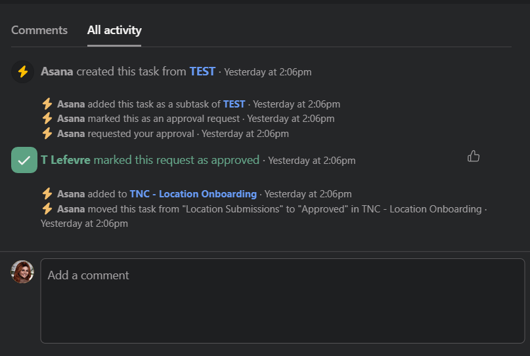The width and height of the screenshot is (530, 356).
Task: Like the approval entry with the thumbs-up icon
Action: click(473, 156)
